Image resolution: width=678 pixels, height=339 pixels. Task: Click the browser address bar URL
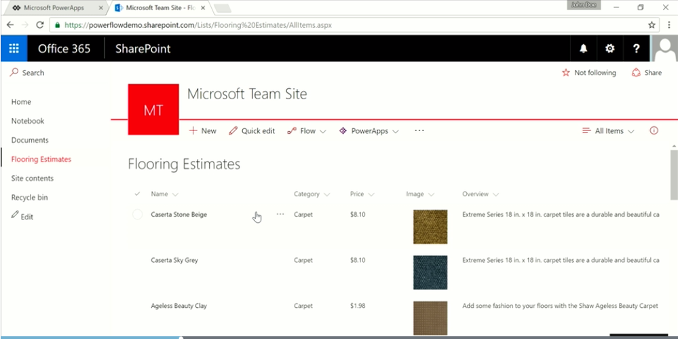point(198,25)
